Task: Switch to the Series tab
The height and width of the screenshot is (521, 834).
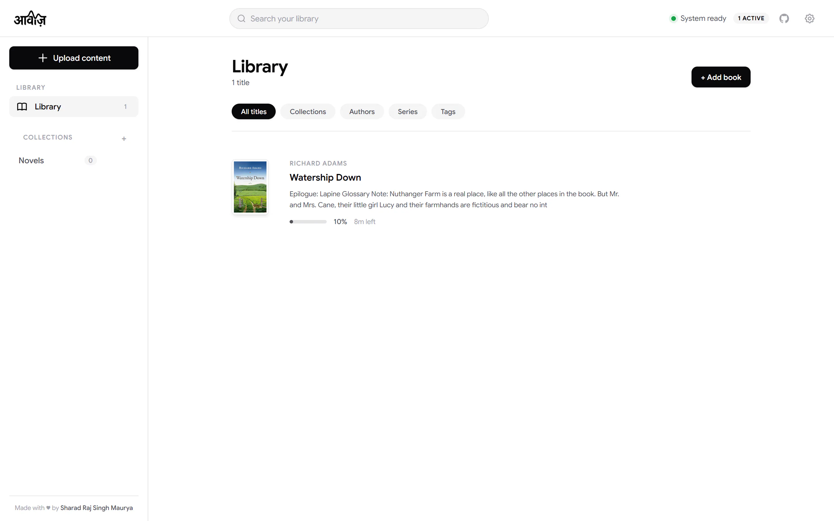Action: point(407,112)
